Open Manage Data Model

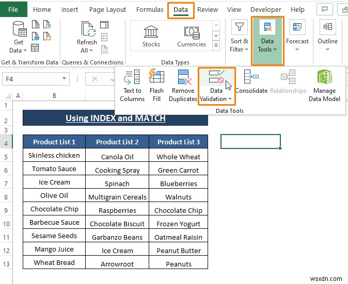(324, 86)
